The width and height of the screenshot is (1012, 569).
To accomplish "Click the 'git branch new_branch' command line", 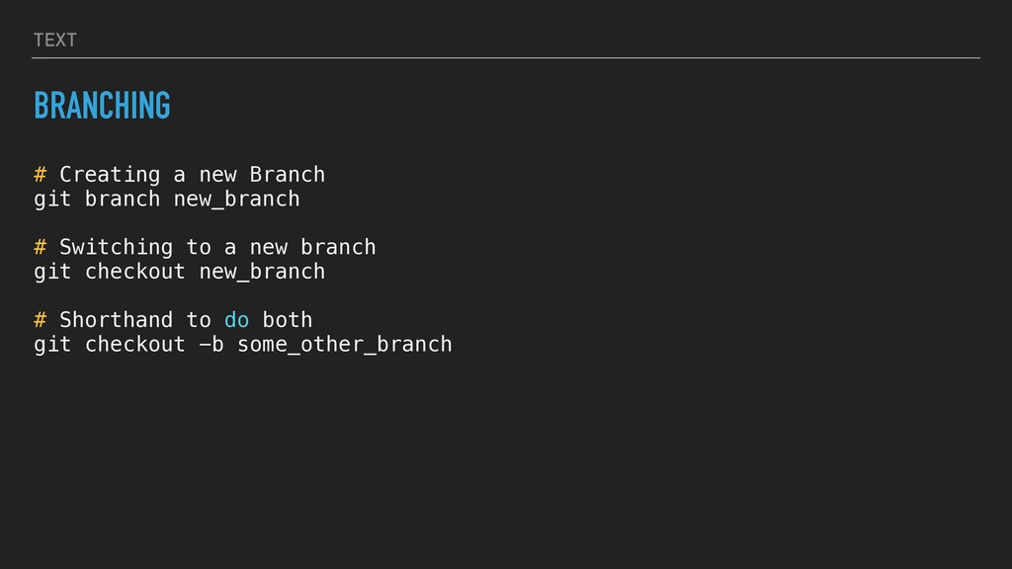I will point(166,199).
